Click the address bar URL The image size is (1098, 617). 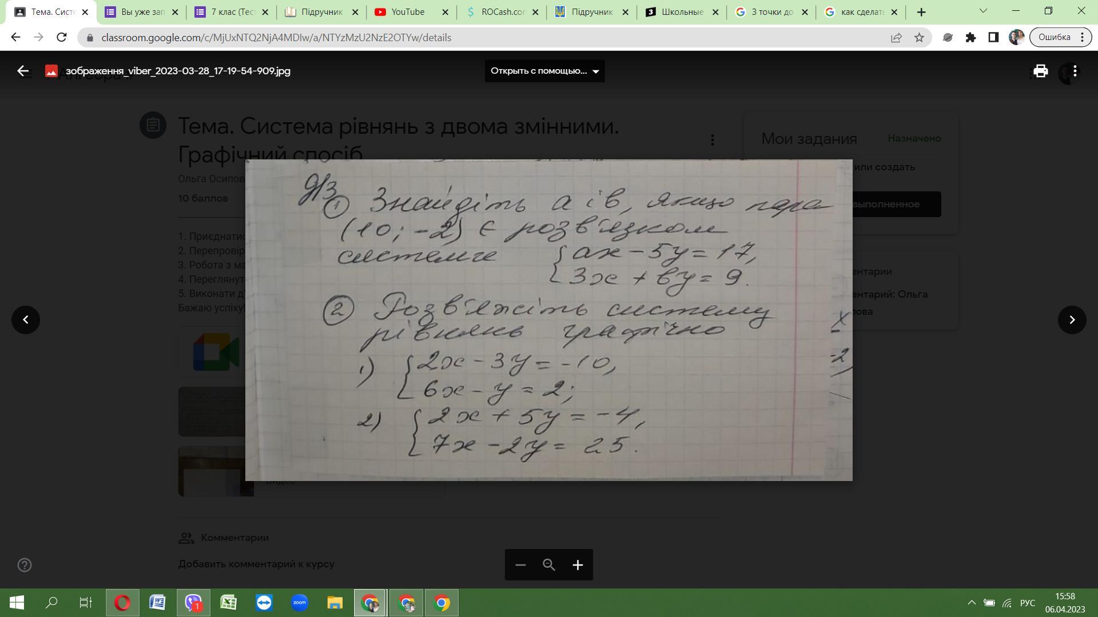(276, 38)
